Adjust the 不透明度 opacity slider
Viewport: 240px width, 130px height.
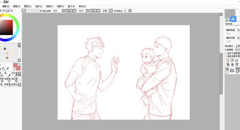click(238, 50)
